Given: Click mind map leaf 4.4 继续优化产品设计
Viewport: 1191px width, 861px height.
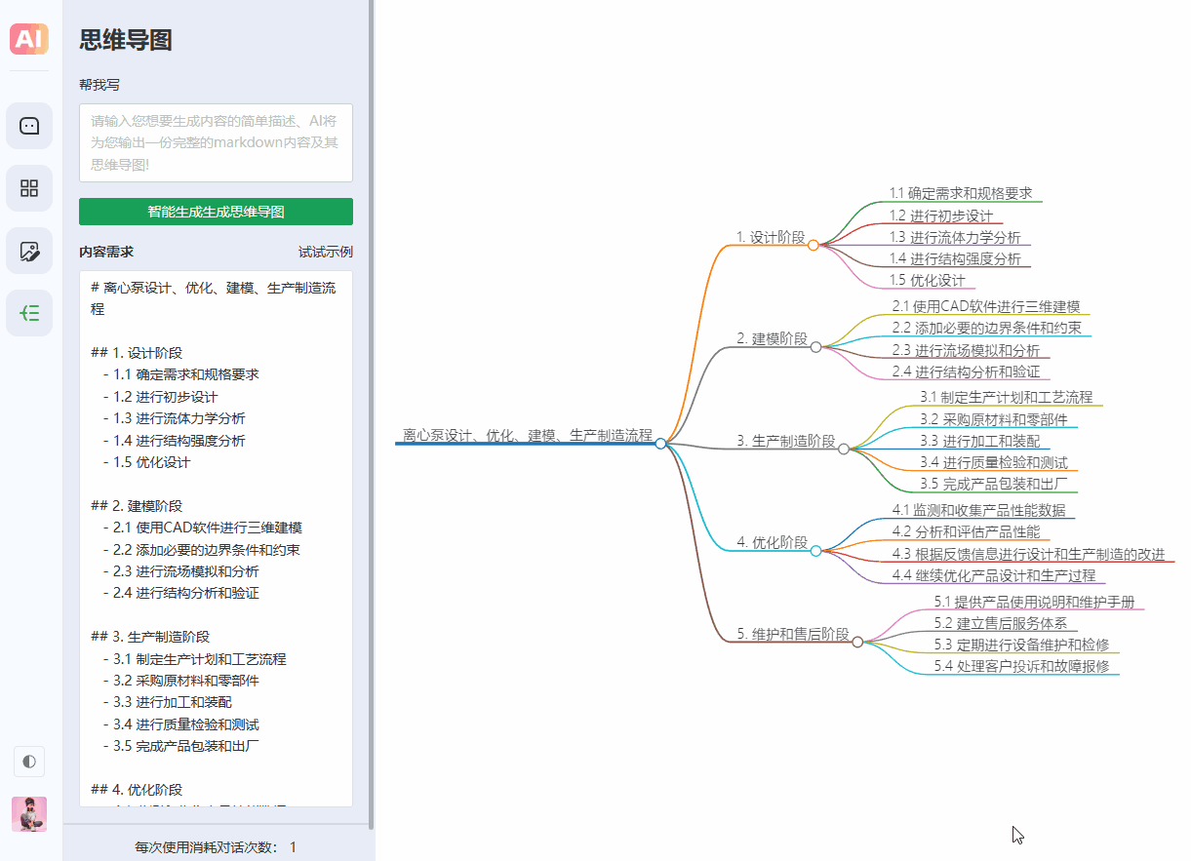Looking at the screenshot, I should pyautogui.click(x=993, y=575).
